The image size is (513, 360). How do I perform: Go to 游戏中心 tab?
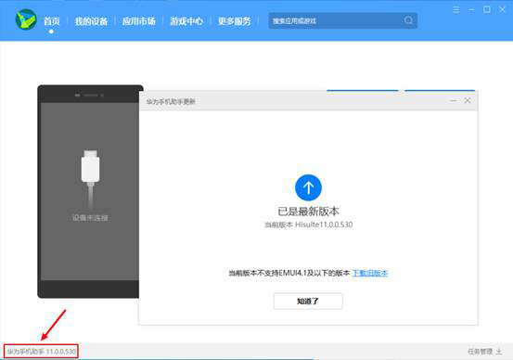click(186, 21)
